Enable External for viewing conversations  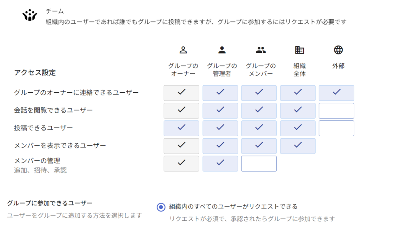click(x=336, y=110)
